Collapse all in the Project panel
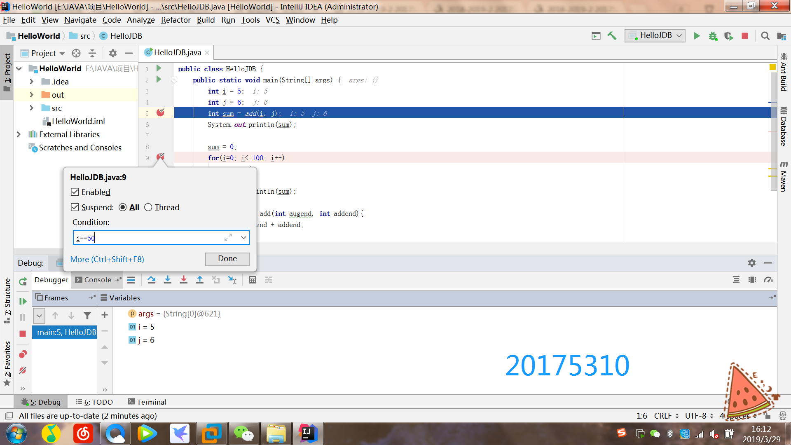The height and width of the screenshot is (445, 791). pyautogui.click(x=92, y=53)
